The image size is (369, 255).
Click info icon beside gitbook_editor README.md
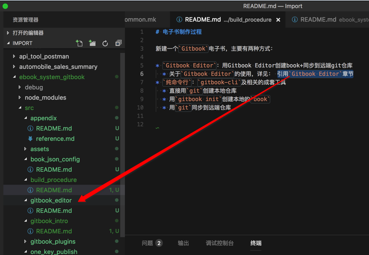click(30, 211)
